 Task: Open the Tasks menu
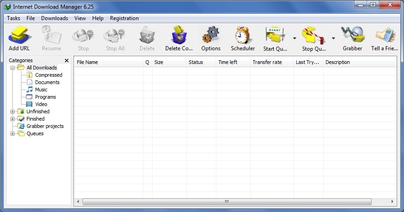click(x=13, y=18)
